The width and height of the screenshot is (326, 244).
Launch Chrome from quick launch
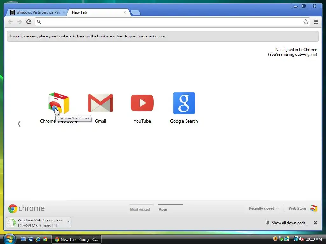[x=45, y=240]
